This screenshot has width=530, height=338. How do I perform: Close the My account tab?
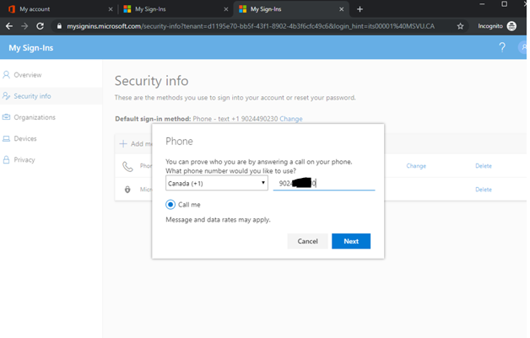point(111,9)
